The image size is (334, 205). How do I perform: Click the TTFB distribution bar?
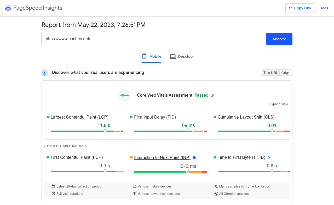[x=254, y=172]
